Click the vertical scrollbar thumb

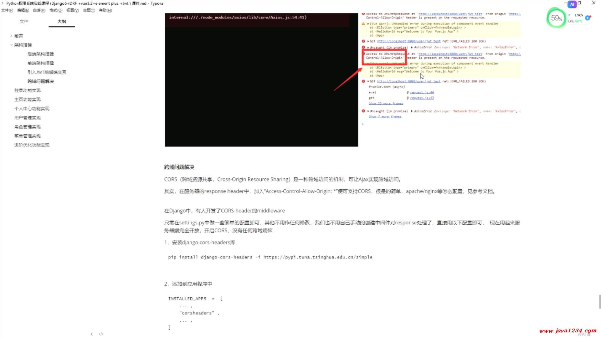[599, 301]
